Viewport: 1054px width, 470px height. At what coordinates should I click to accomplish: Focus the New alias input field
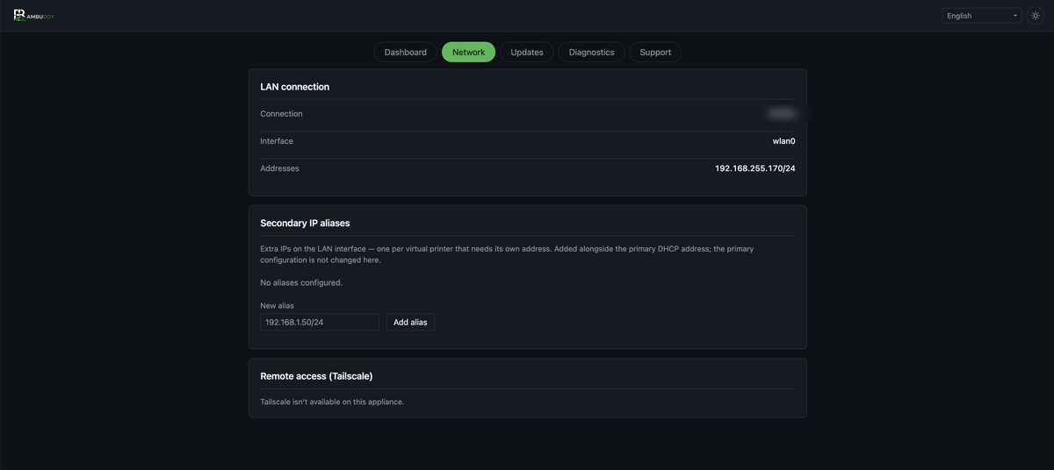click(x=320, y=322)
